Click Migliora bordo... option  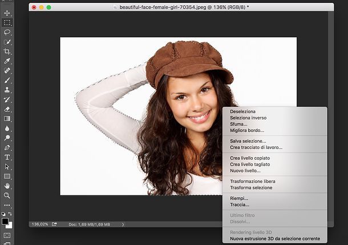coord(247,130)
